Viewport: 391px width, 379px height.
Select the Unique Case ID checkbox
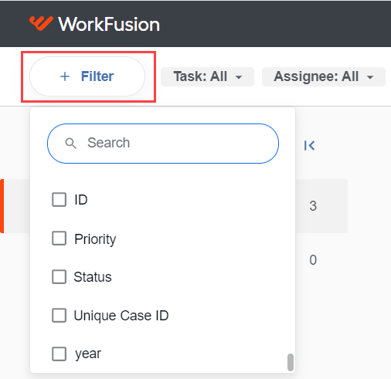pos(59,316)
